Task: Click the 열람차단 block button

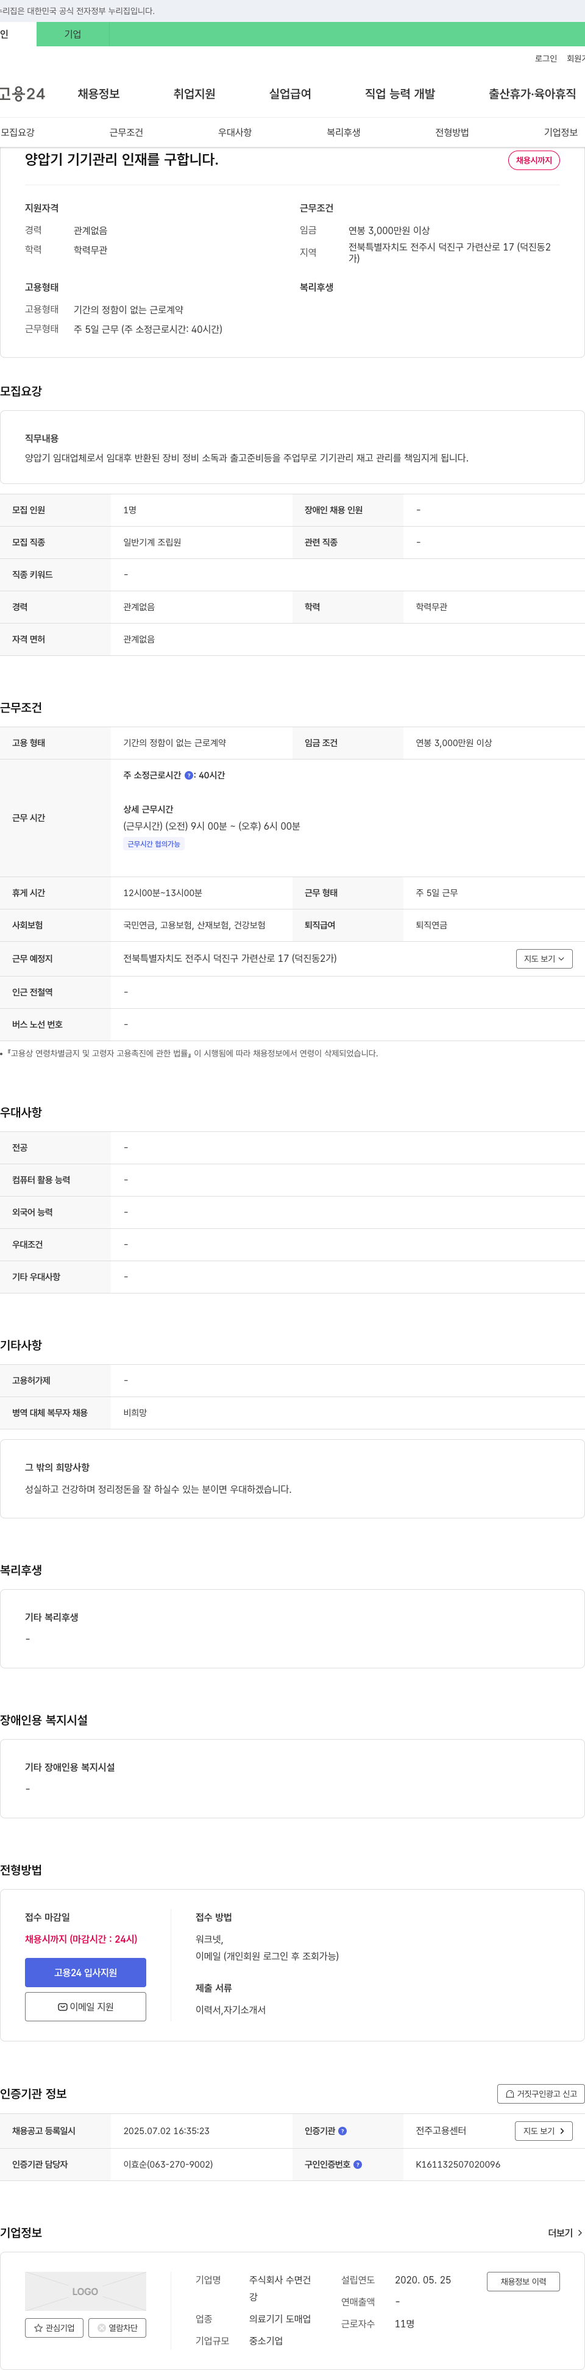Action: click(x=117, y=2328)
